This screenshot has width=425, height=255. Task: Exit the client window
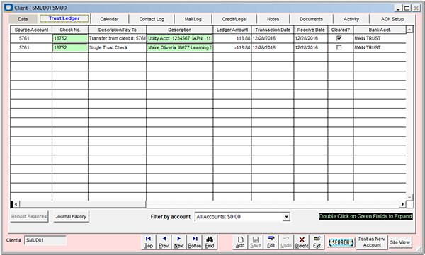(x=317, y=242)
